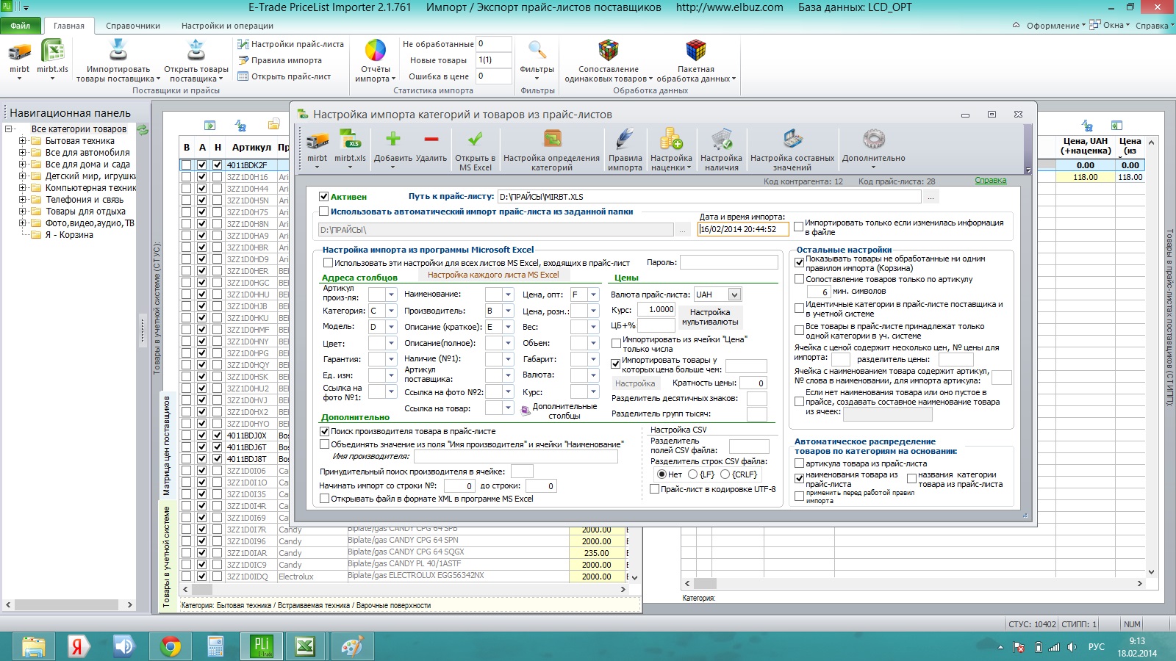The width and height of the screenshot is (1176, 661).
Task: Click the 'Настройка мультивалюты' button
Action: tap(710, 317)
